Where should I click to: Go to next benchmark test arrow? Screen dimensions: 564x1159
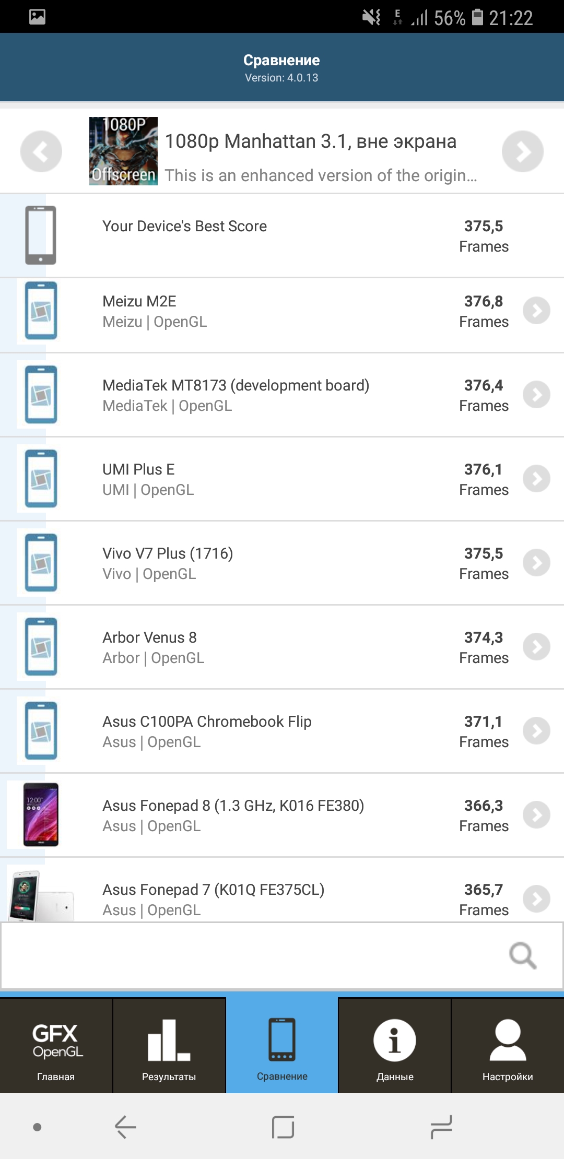pos(522,151)
